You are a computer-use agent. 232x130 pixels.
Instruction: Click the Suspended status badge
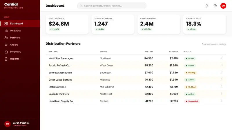[192, 101]
